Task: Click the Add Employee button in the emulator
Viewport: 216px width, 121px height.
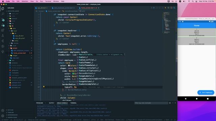Action: pos(206,93)
